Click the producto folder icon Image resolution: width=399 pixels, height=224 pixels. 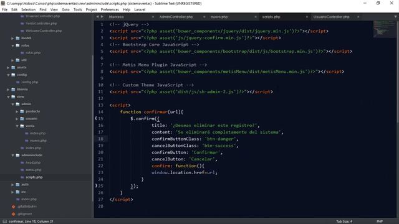coord(22,111)
